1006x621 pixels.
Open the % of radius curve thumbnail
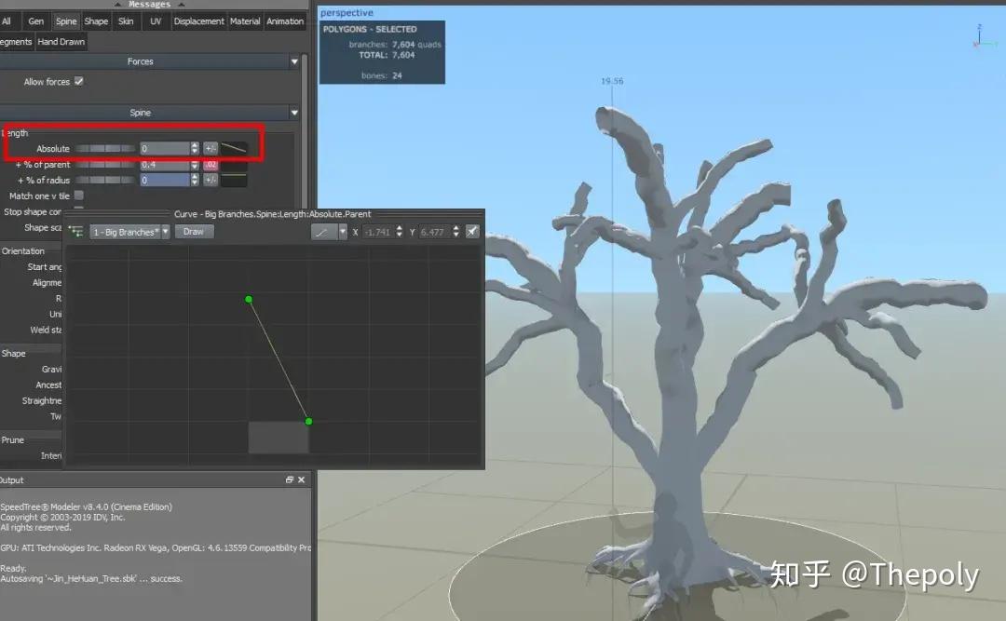[x=234, y=181]
